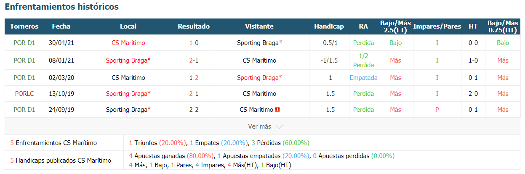Select the POR D1 tournament on 24/09/19

pos(24,110)
